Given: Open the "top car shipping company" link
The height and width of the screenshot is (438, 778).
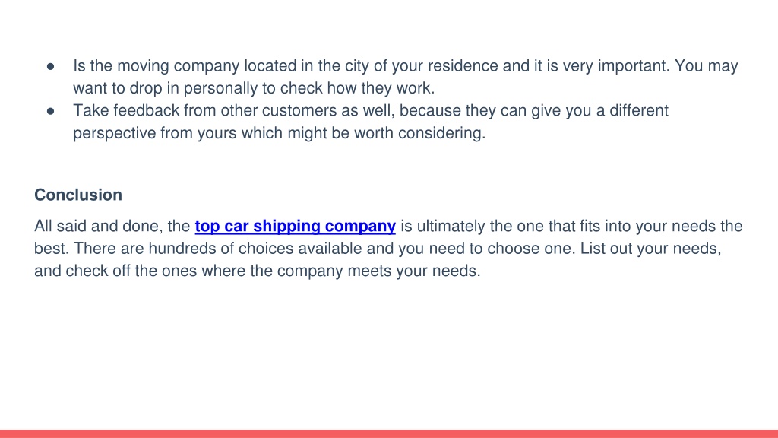Looking at the screenshot, I should pyautogui.click(x=296, y=226).
